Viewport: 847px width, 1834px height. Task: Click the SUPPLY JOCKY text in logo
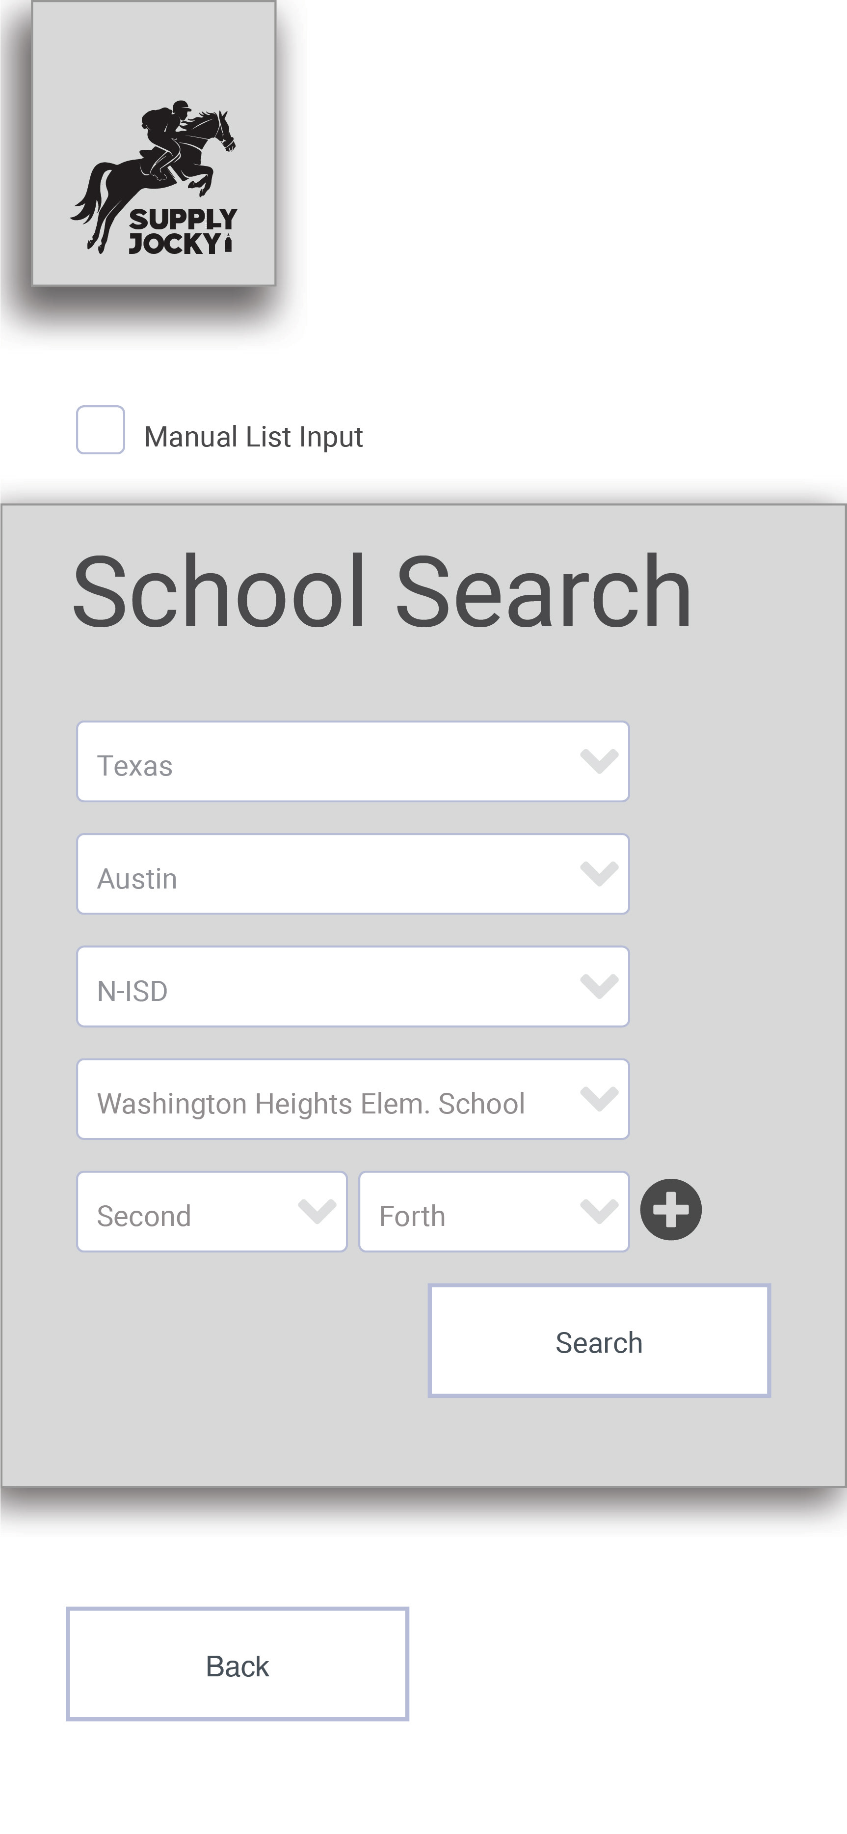coord(182,231)
